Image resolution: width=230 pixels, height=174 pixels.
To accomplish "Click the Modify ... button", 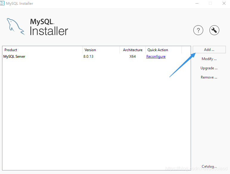I will coord(209,59).
